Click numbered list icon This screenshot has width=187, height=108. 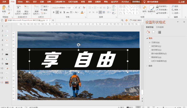pos(95,8)
